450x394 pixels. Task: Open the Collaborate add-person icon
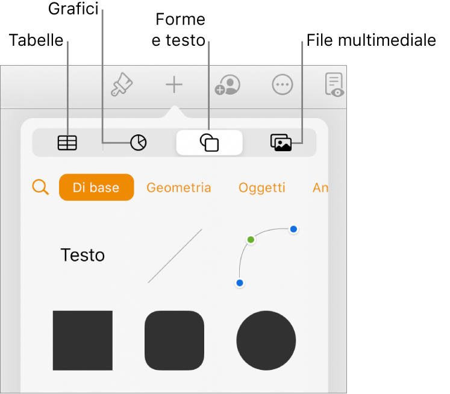228,85
